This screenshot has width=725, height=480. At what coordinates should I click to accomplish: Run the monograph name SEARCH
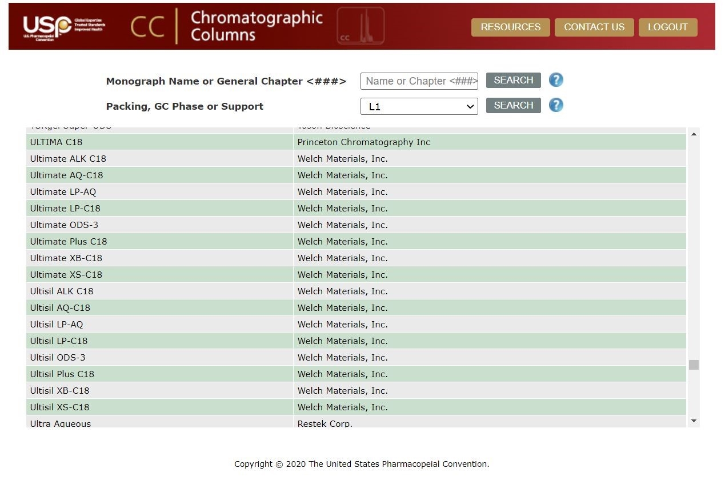pyautogui.click(x=512, y=80)
